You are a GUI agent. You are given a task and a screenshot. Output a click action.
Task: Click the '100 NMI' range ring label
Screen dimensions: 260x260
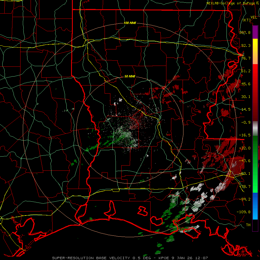click(x=130, y=23)
